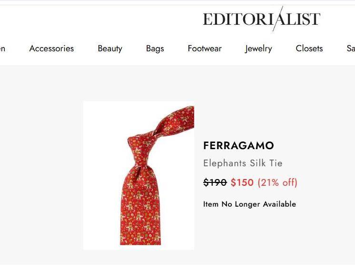Click the FERRAGAMO brand name
The height and width of the screenshot is (266, 355).
tap(238, 145)
